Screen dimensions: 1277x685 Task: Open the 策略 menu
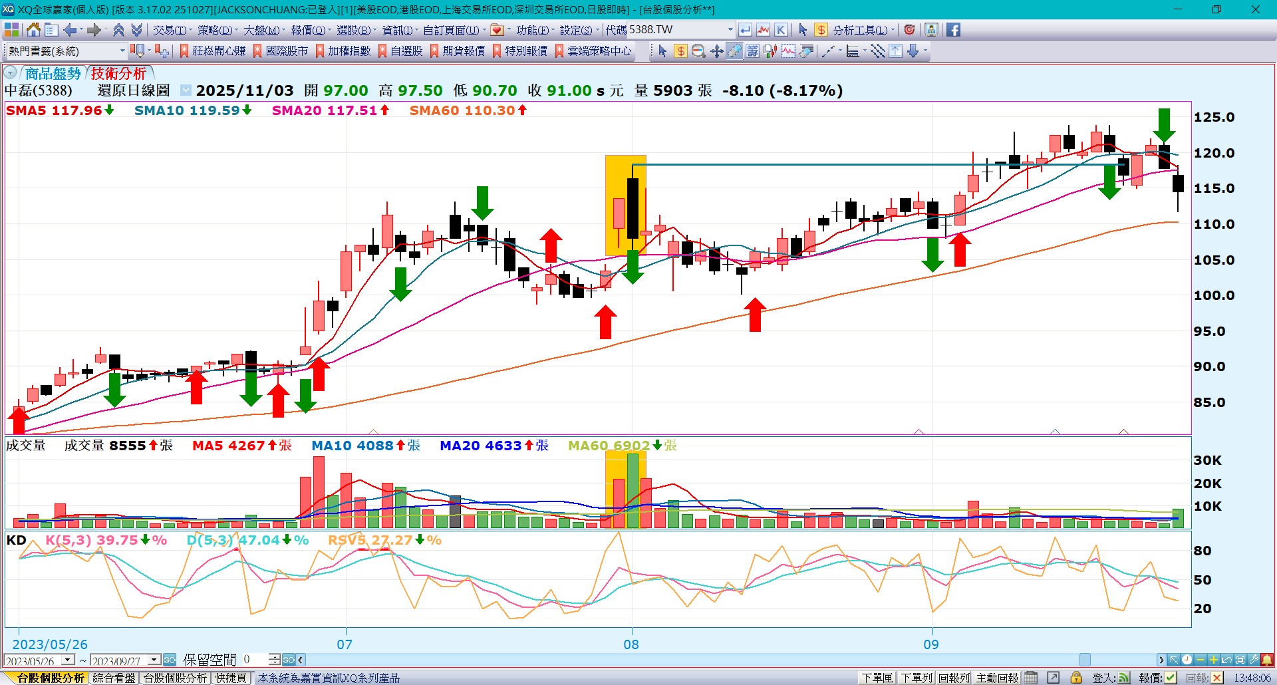coord(215,30)
